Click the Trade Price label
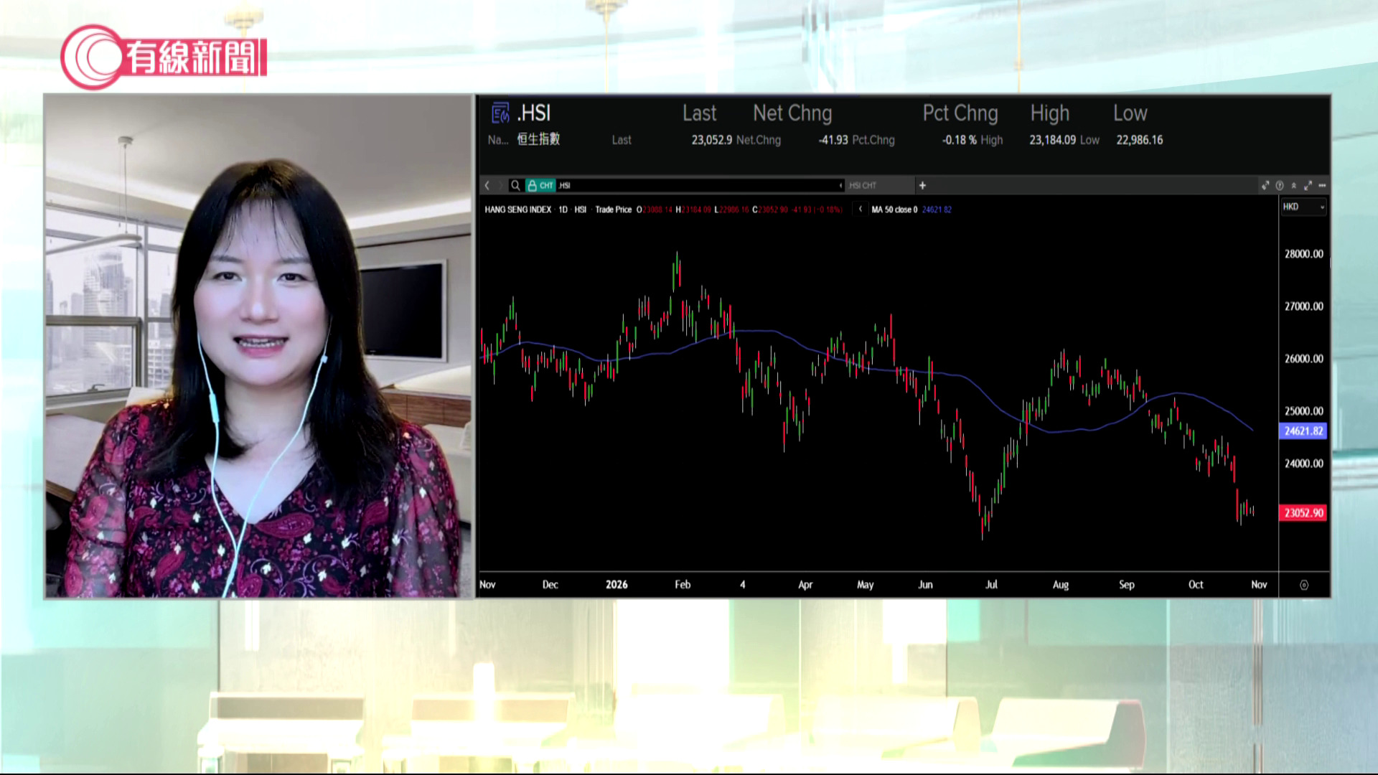Viewport: 1378px width, 775px height. point(614,210)
